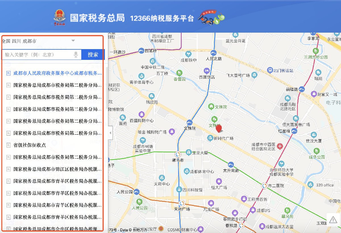Click the 成都体育中心 stadium icon
This screenshot has width=341, height=233.
pyautogui.click(x=186, y=171)
